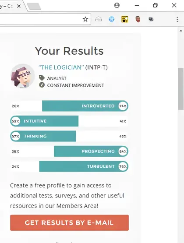Image resolution: width=184 pixels, height=243 pixels.
Task: Click the Analyst tag icon
Action: pos(42,78)
